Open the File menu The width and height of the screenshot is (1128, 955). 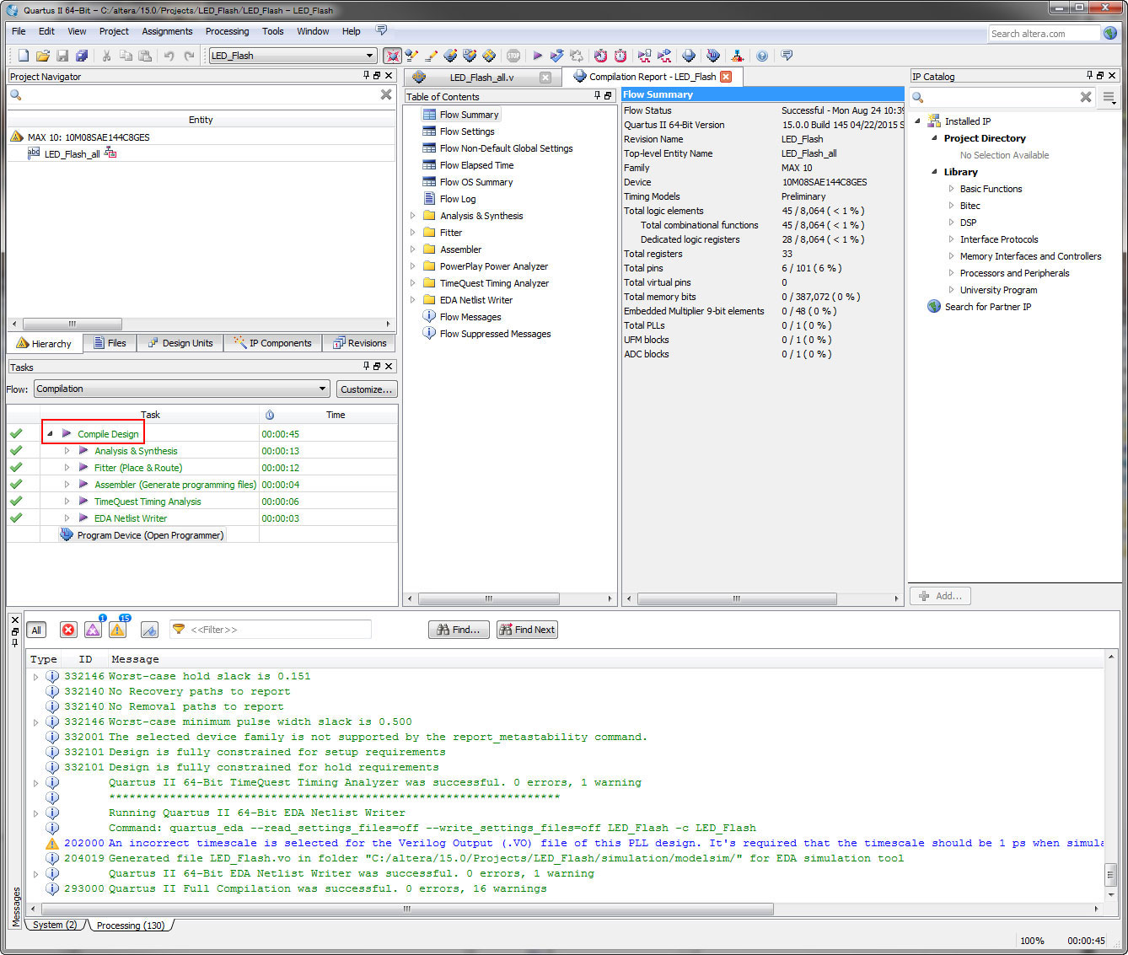tap(19, 31)
